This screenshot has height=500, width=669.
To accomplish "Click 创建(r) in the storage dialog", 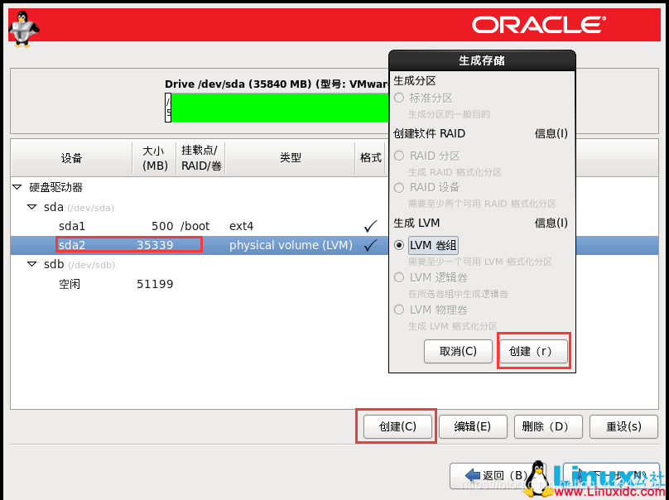I will (533, 351).
